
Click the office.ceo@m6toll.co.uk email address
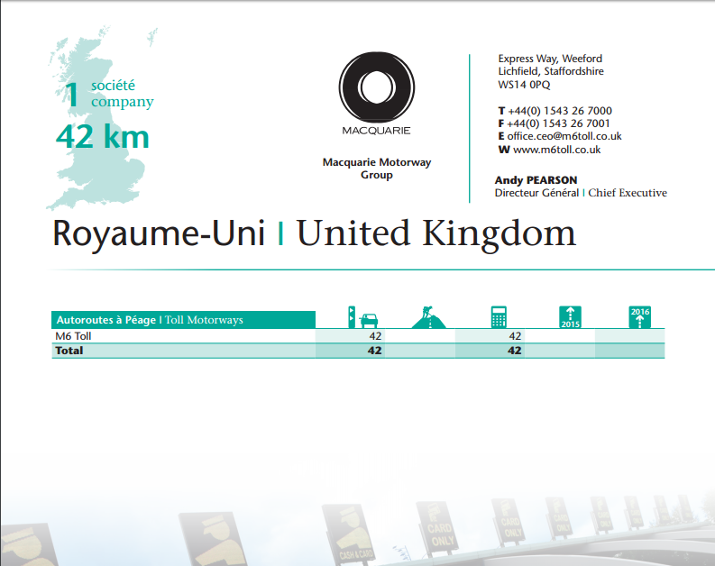(x=564, y=136)
